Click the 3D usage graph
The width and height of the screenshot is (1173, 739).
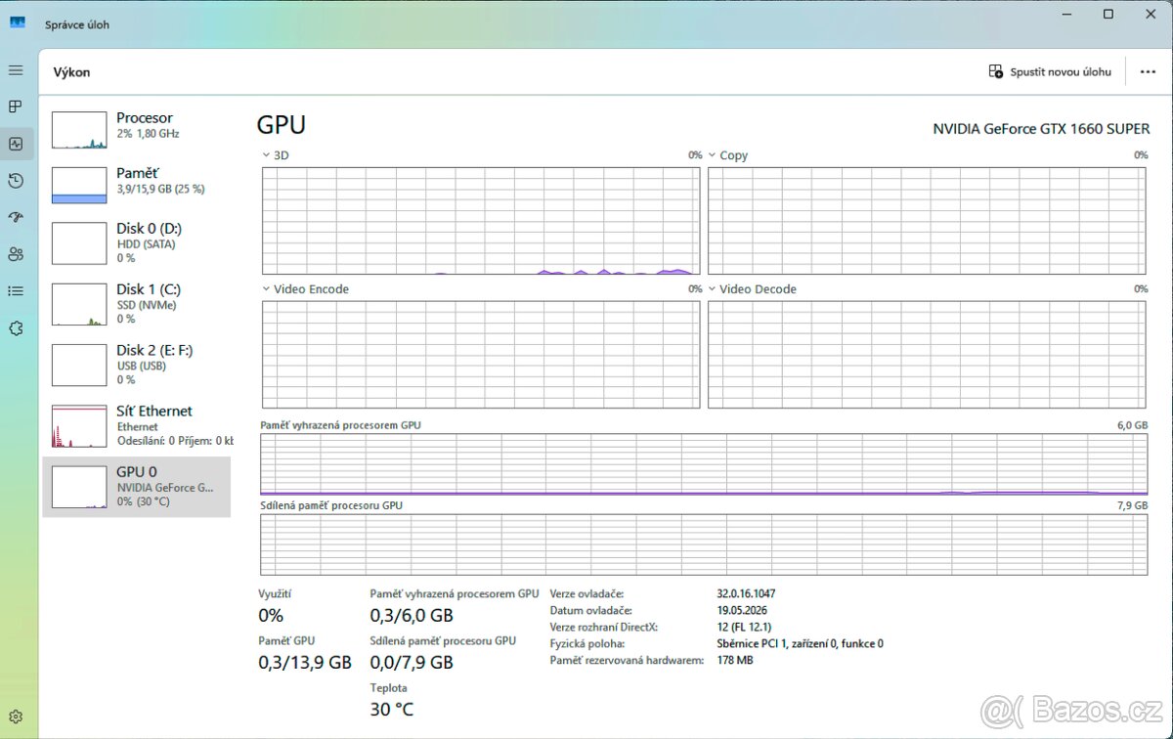click(x=481, y=220)
